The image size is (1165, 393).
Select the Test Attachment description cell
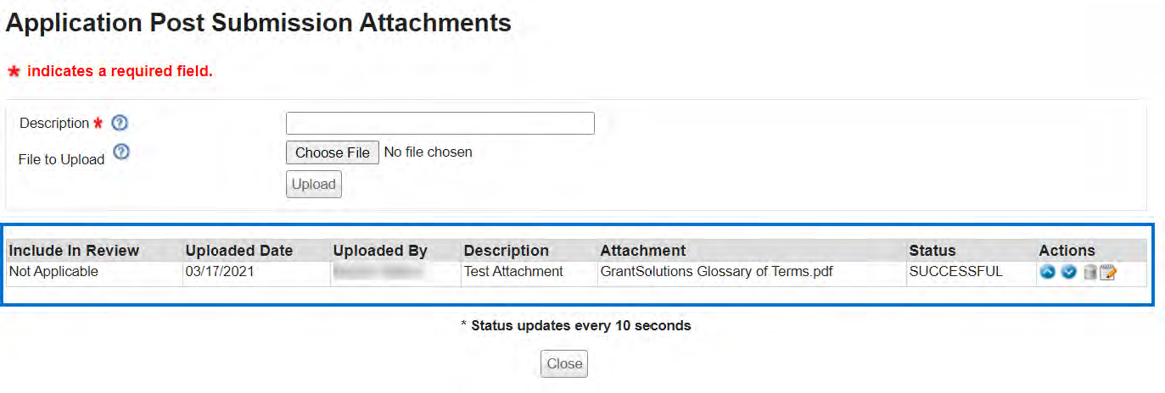(x=513, y=272)
